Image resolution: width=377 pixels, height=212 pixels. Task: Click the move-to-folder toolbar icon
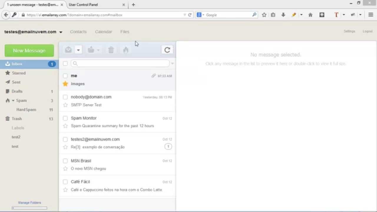click(91, 50)
